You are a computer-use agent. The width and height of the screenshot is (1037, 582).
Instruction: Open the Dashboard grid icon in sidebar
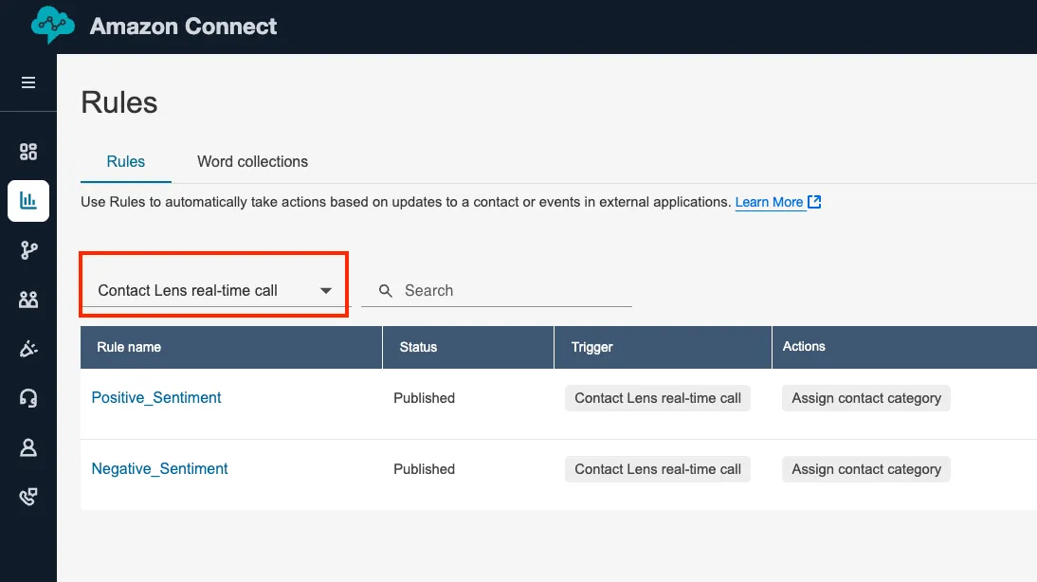(x=28, y=152)
